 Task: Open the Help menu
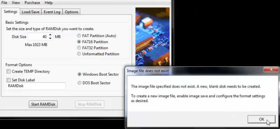coord(49,3)
